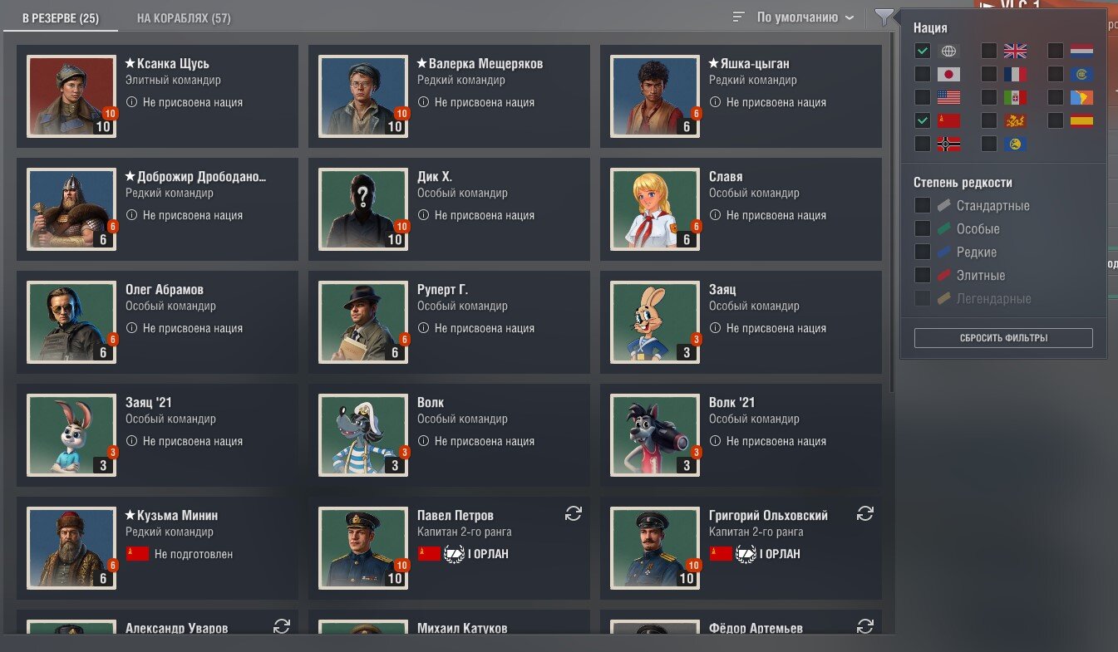This screenshot has height=652, width=1118.
Task: Select the Ксанка Щусь commander portrait
Action: (x=71, y=96)
